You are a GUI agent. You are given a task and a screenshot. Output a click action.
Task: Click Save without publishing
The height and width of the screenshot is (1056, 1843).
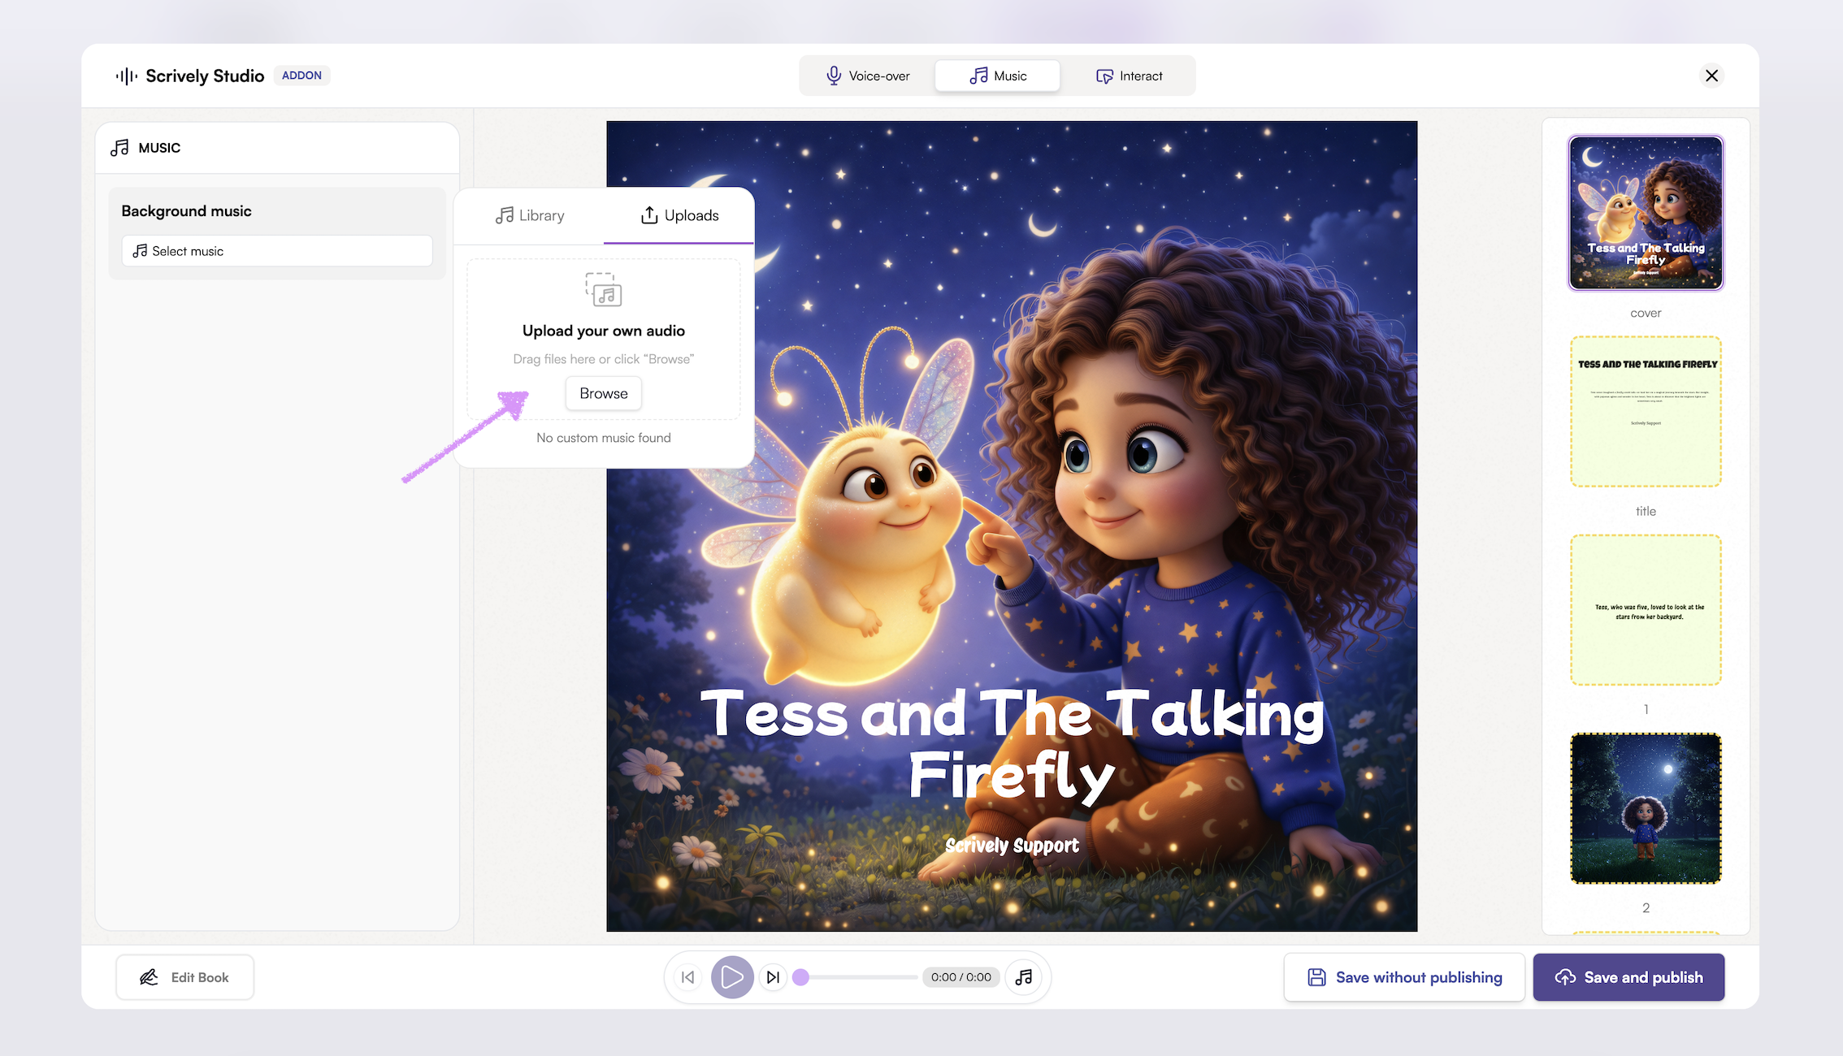click(1404, 977)
